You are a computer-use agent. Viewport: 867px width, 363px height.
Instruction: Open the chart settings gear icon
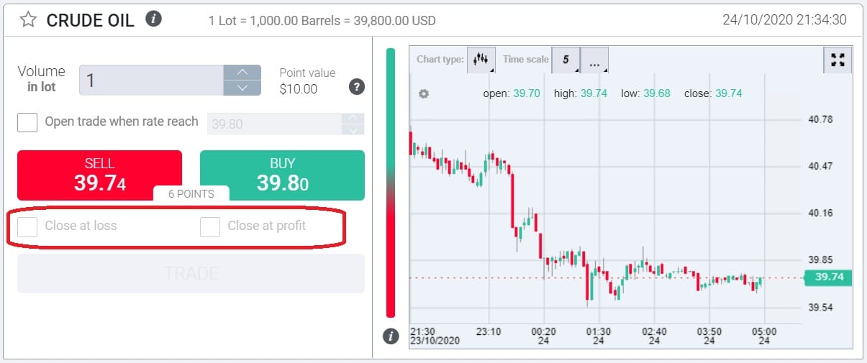pyautogui.click(x=424, y=93)
